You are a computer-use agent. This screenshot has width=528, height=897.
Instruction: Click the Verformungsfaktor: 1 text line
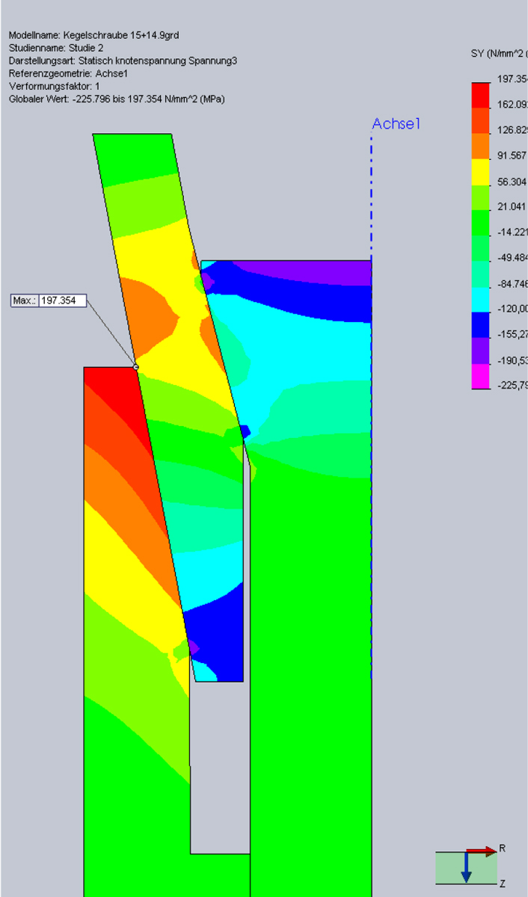pos(54,86)
